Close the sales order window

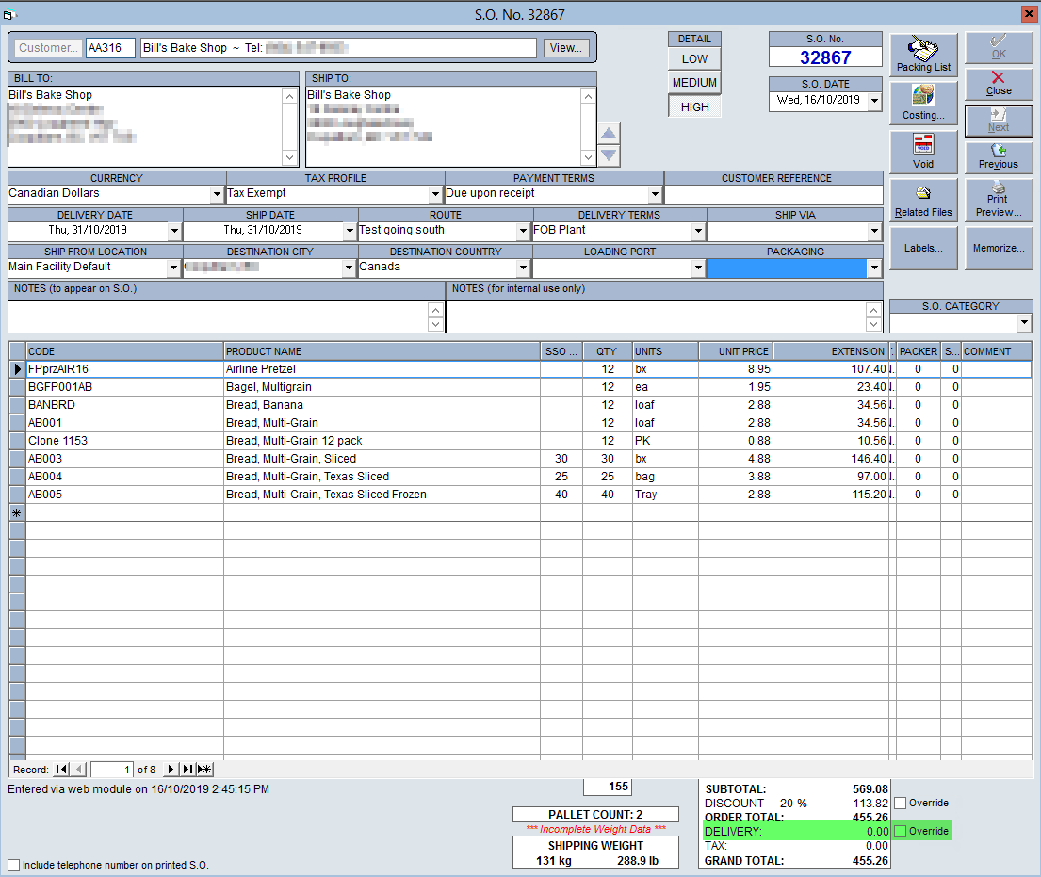pyautogui.click(x=998, y=83)
